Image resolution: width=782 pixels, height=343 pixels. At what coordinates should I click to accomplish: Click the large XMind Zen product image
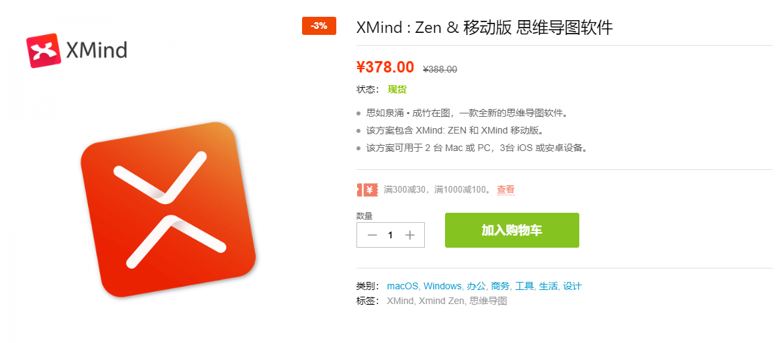(168, 209)
